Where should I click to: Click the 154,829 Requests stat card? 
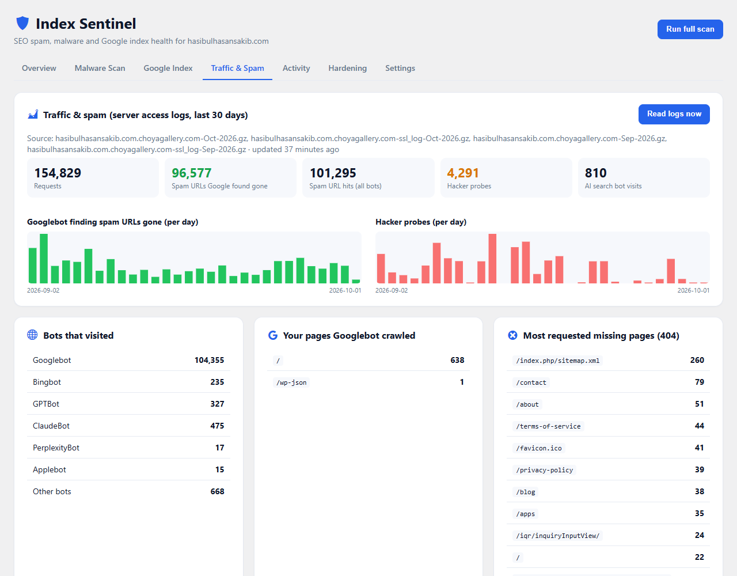coord(93,178)
